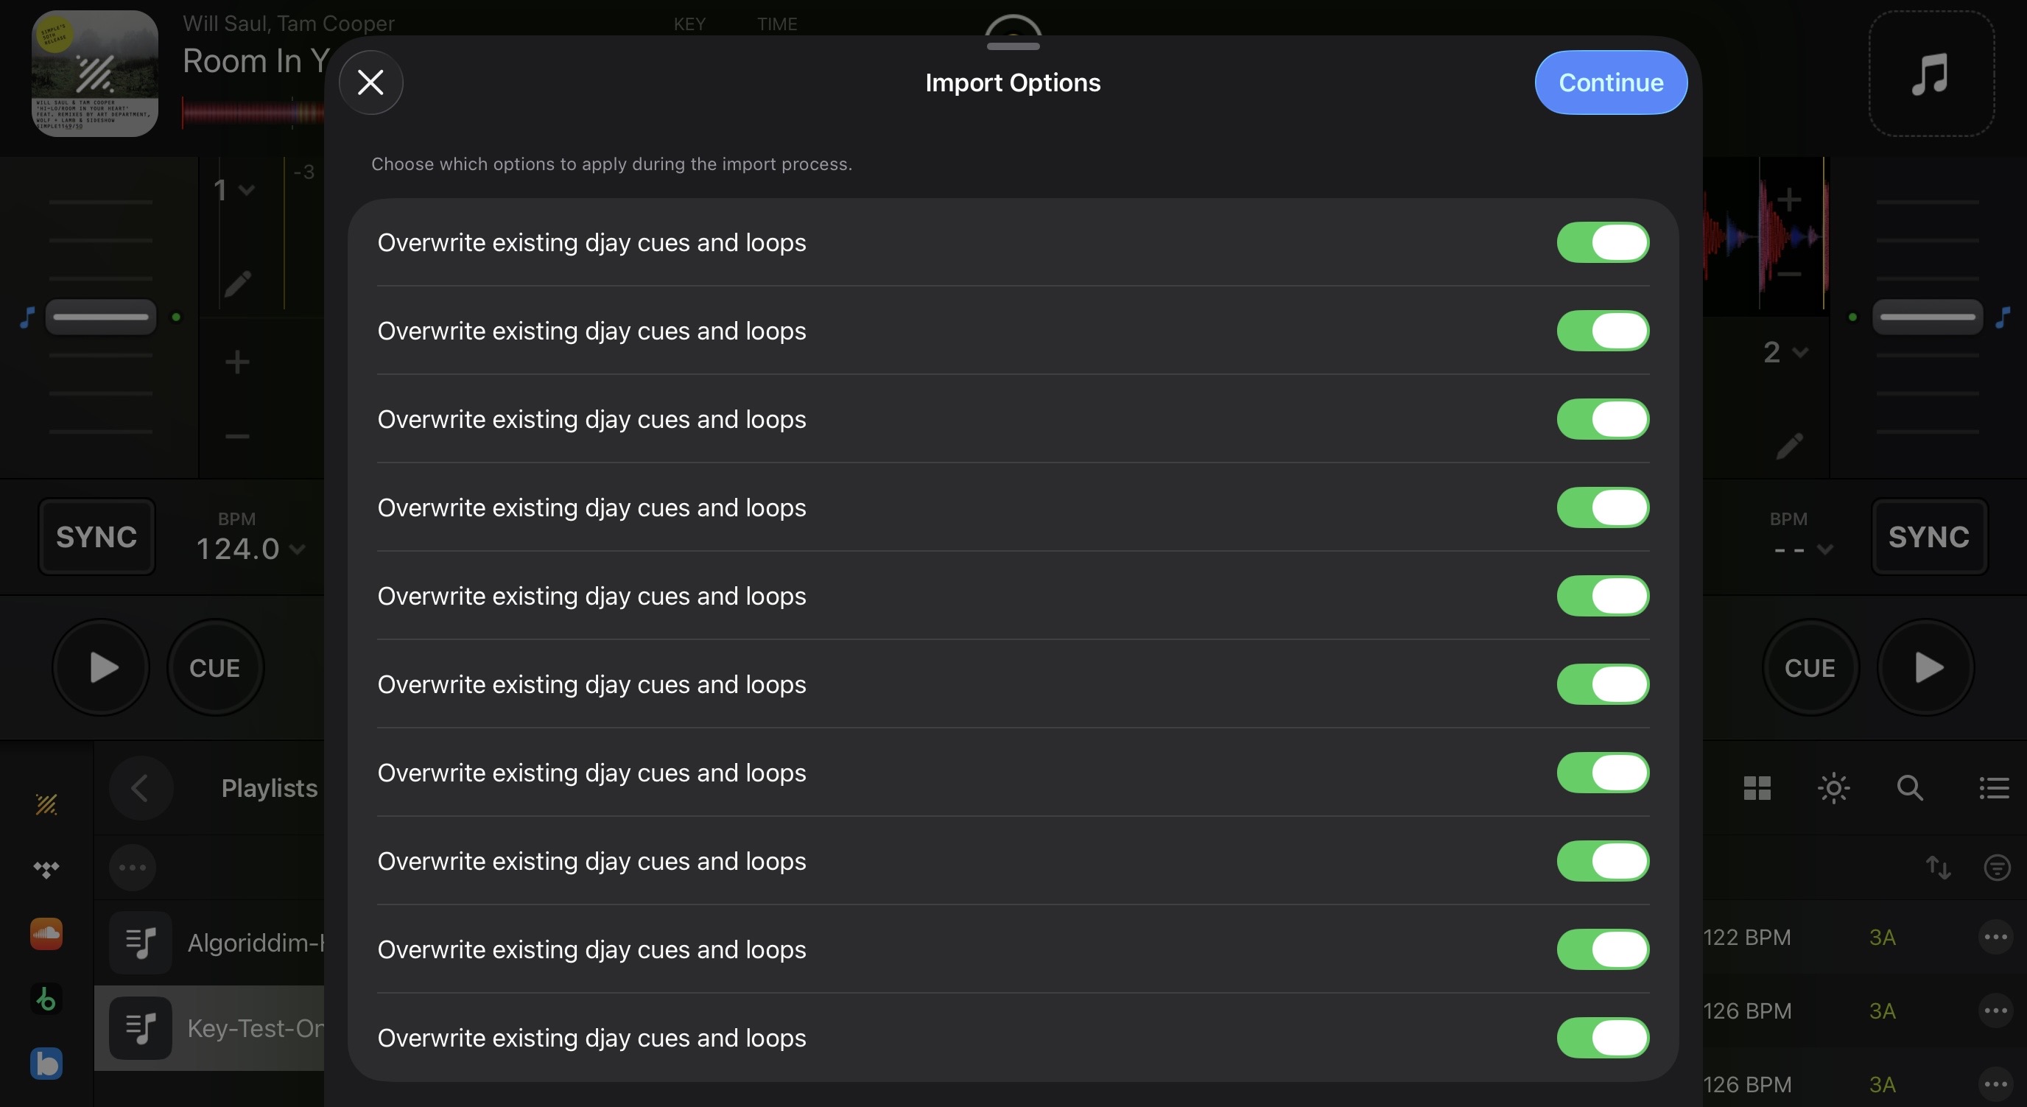Switch library to grid view
Viewport: 2027px width, 1107px height.
click(1756, 787)
